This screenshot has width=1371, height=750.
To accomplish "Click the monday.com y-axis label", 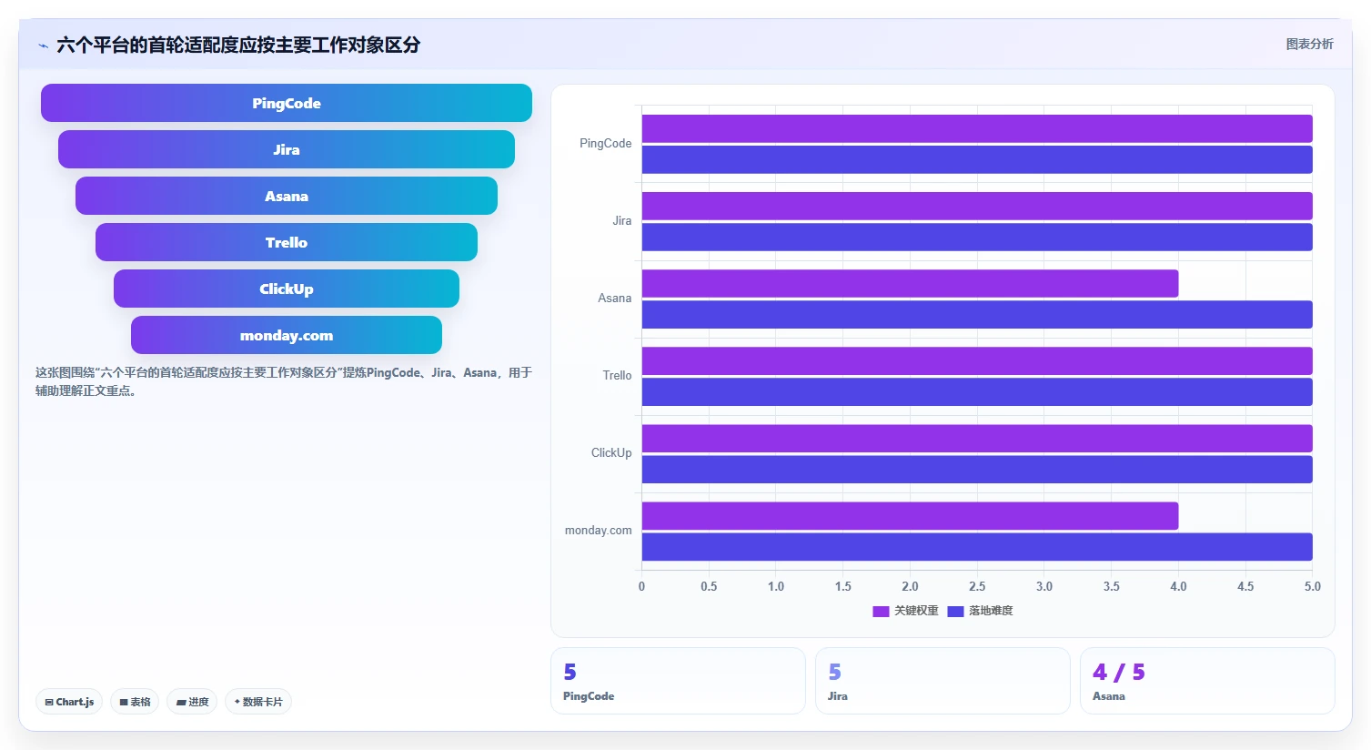I will coord(598,530).
